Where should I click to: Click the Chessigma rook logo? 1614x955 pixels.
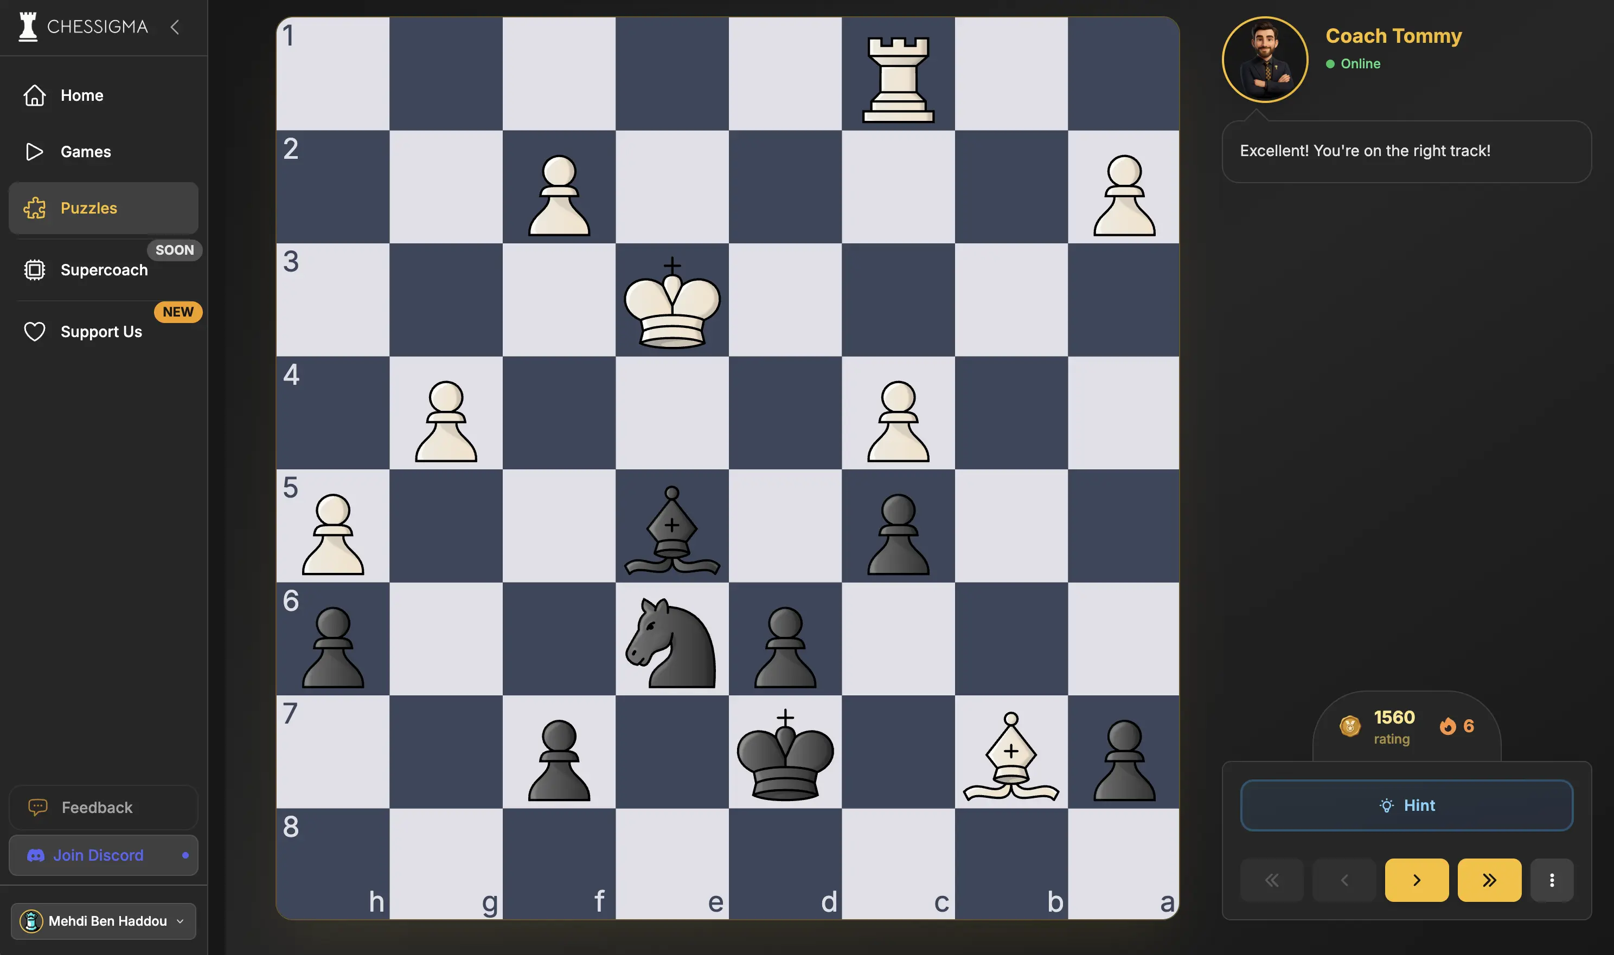point(27,27)
